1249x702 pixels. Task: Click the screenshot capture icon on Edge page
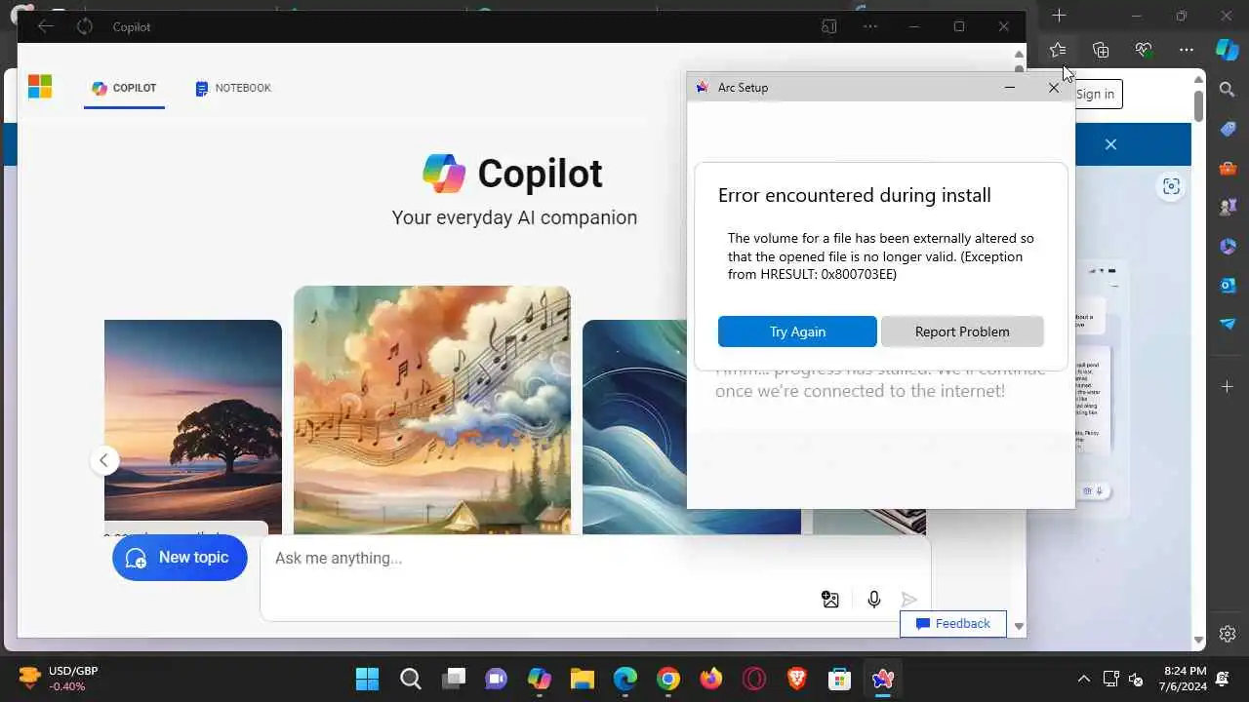click(x=1171, y=187)
